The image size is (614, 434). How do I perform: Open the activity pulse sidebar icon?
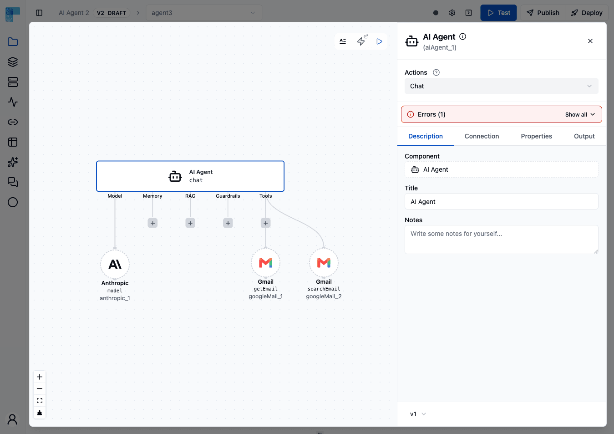pyautogui.click(x=13, y=102)
